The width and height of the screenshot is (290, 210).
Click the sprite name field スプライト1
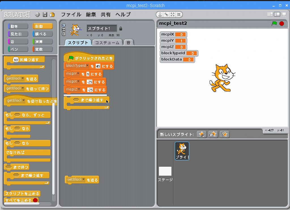pyautogui.click(x=102, y=29)
